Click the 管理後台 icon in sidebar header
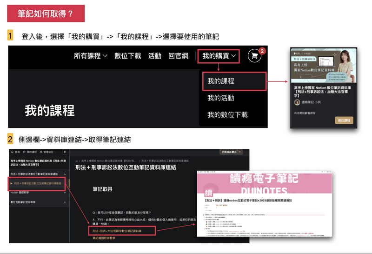372x254 pixels. pyautogui.click(x=41, y=152)
